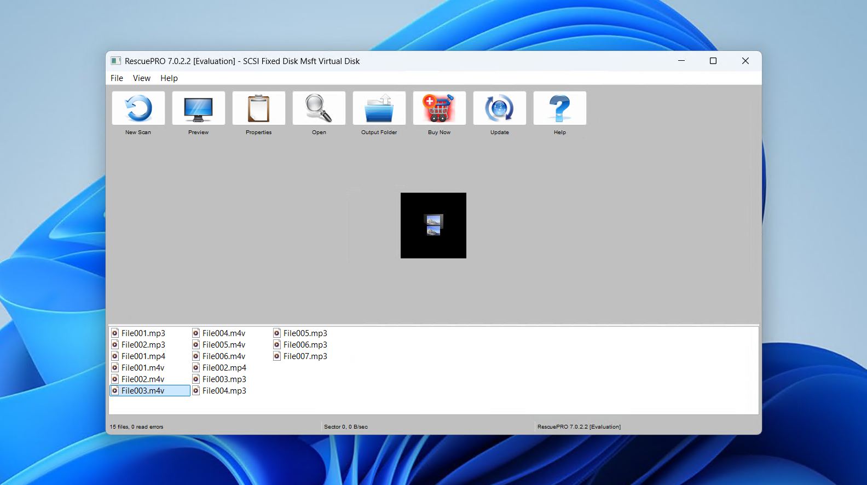Minimize the RescuePRO window
The width and height of the screenshot is (867, 485).
tap(681, 61)
